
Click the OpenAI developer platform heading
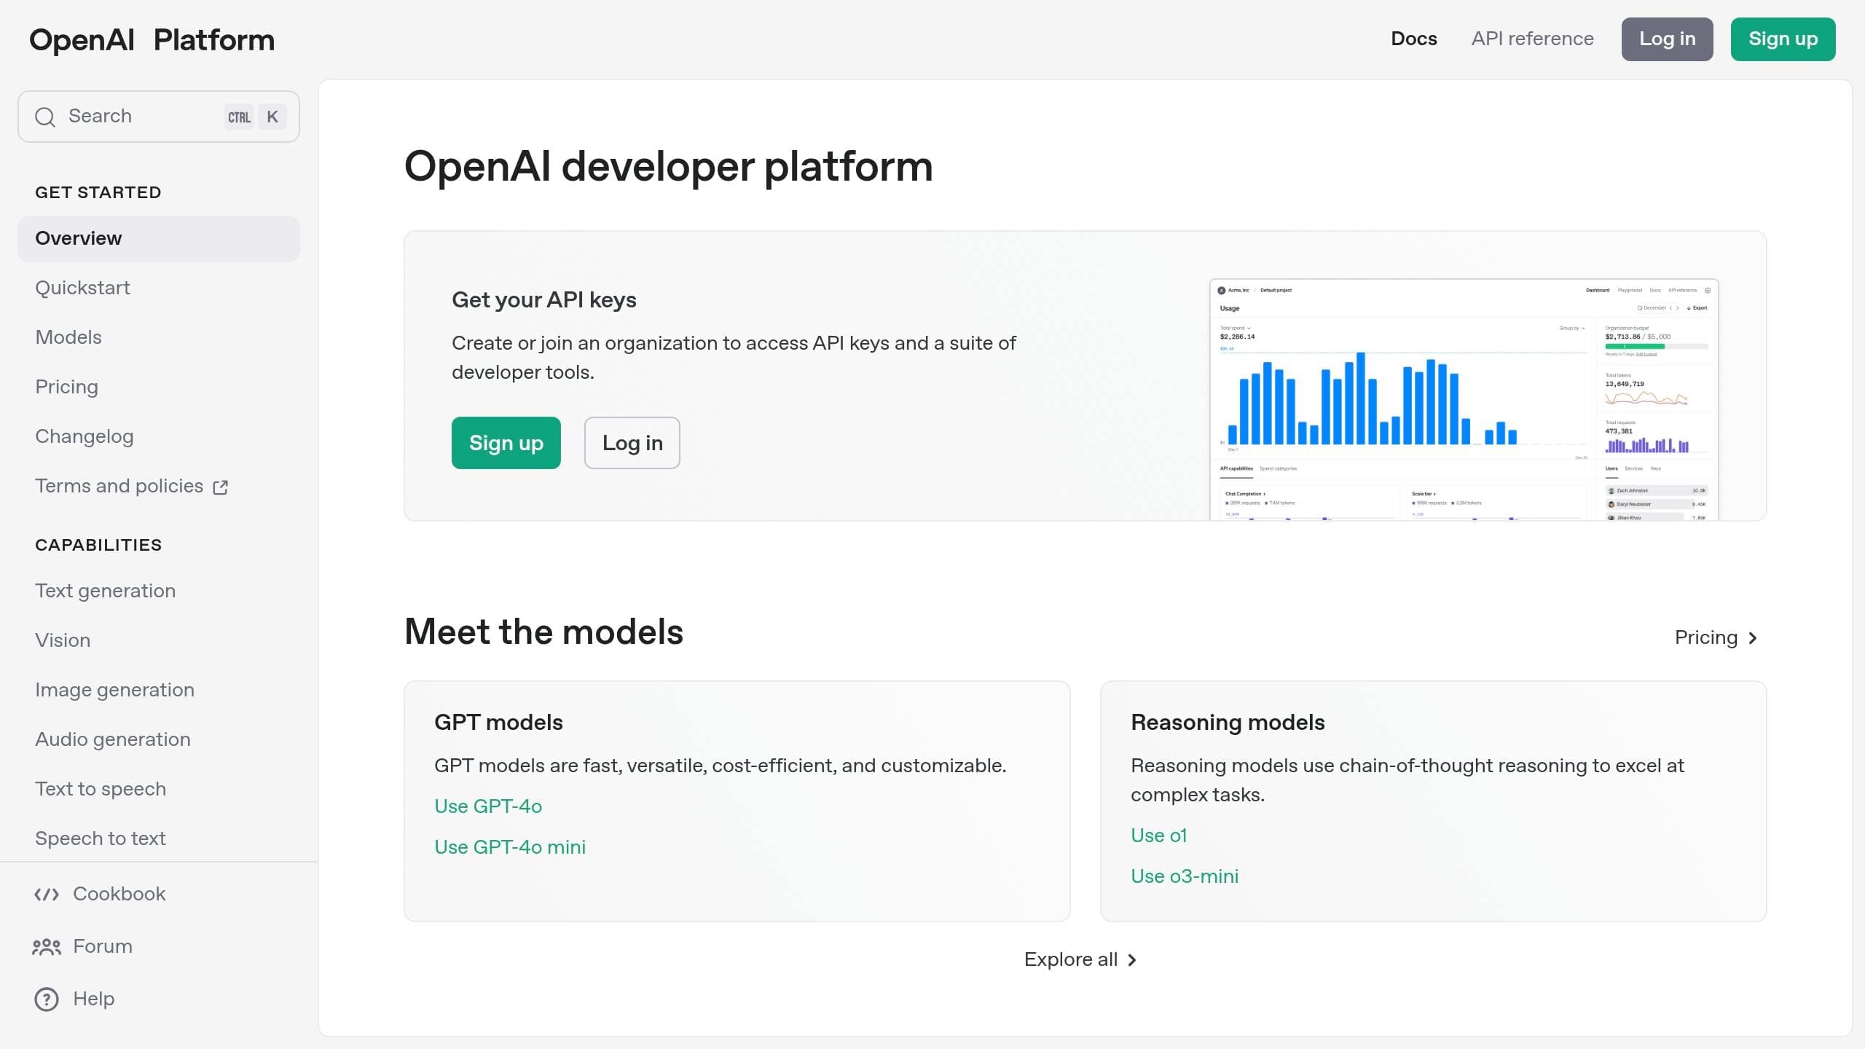[x=668, y=167]
